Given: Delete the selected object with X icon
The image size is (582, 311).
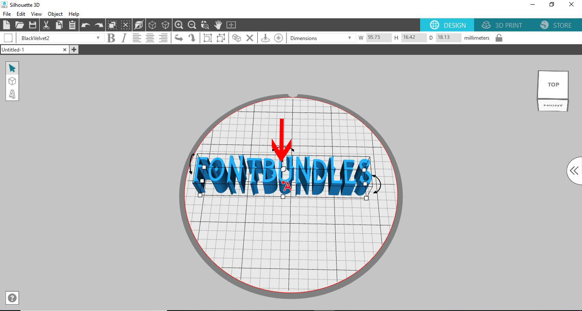Looking at the screenshot, I should pos(250,38).
